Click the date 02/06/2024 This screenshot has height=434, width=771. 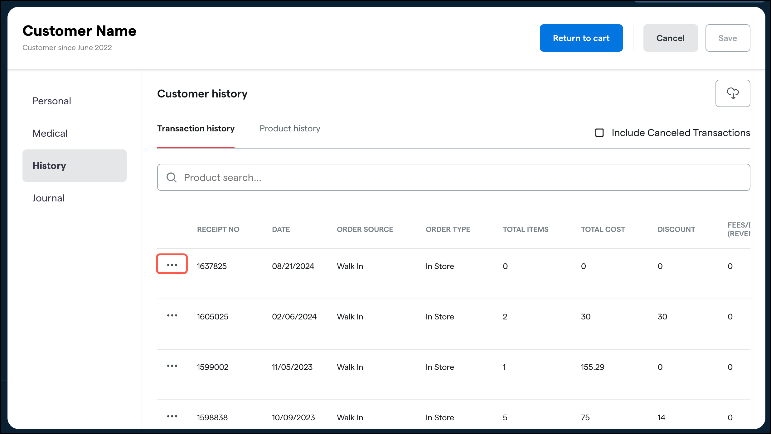coord(294,317)
